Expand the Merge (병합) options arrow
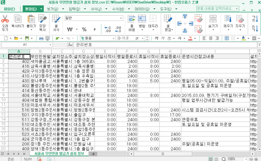 pos(142,30)
